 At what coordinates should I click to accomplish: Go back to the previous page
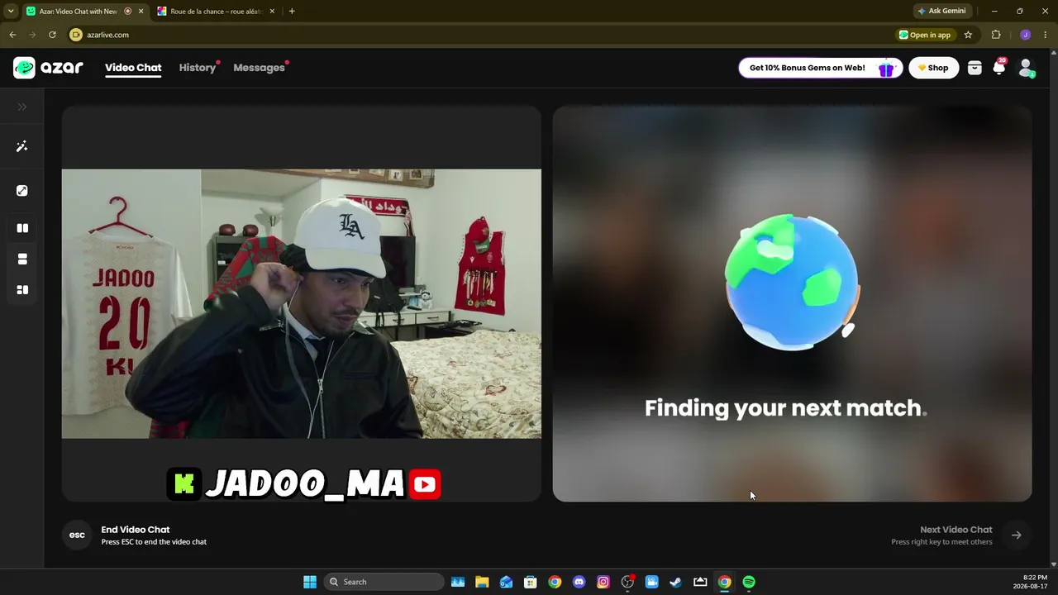pos(12,35)
